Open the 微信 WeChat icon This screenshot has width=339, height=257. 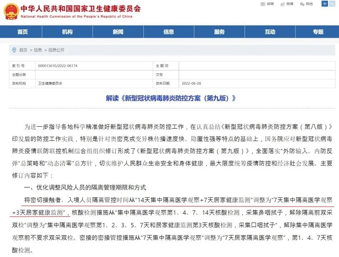pos(302,4)
